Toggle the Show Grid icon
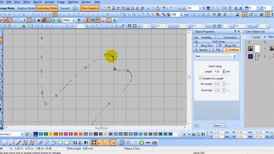 29,20
